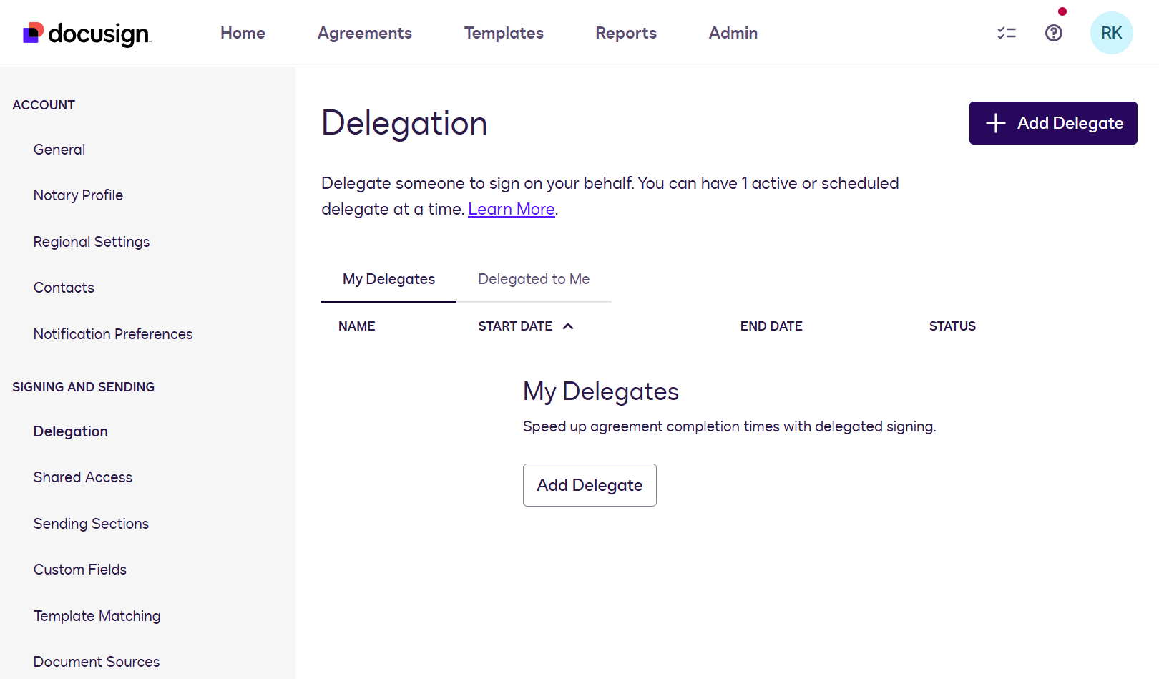Screen dimensions: 1159x679
Task: Select Delegation in the sidebar
Action: tap(71, 431)
